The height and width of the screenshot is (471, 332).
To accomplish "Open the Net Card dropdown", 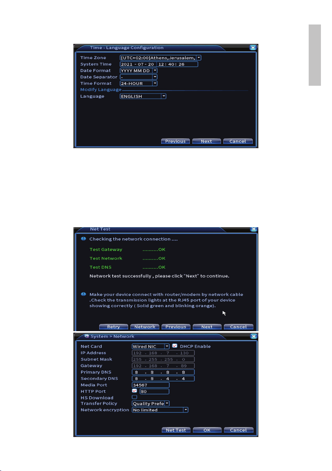I will [x=167, y=347].
